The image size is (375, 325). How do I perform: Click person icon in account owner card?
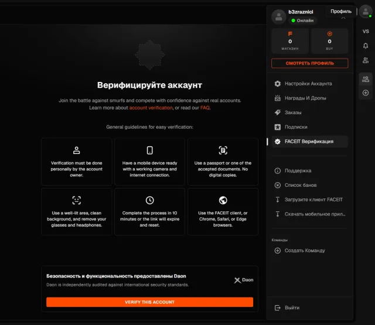77,150
